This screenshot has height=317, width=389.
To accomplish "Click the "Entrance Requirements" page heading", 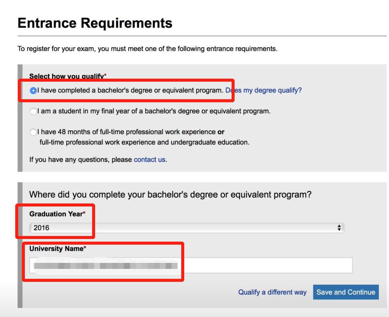I will click(x=95, y=23).
